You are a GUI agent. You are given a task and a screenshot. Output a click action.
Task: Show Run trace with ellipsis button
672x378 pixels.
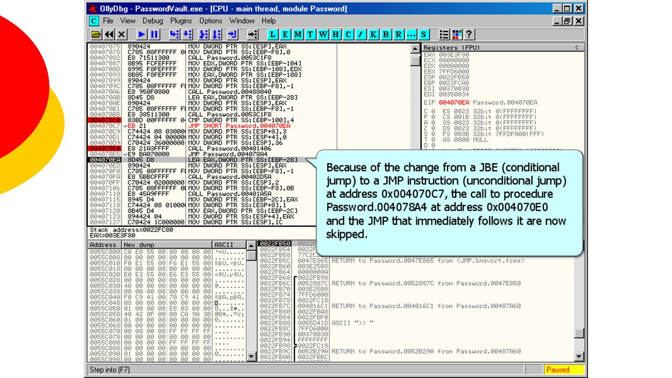click(412, 34)
